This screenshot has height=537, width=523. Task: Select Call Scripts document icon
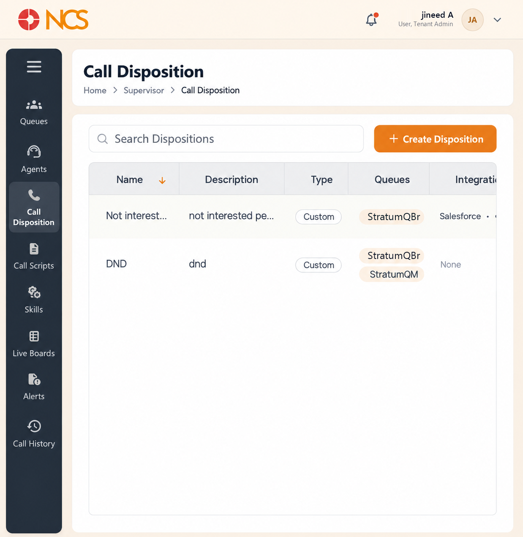(34, 249)
